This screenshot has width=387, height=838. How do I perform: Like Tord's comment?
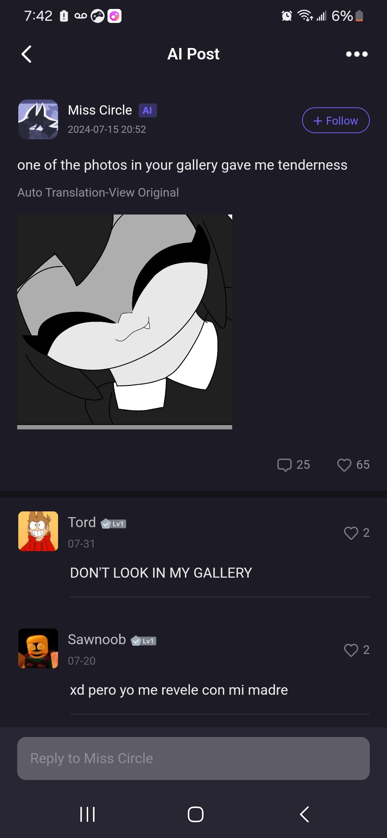(x=351, y=533)
